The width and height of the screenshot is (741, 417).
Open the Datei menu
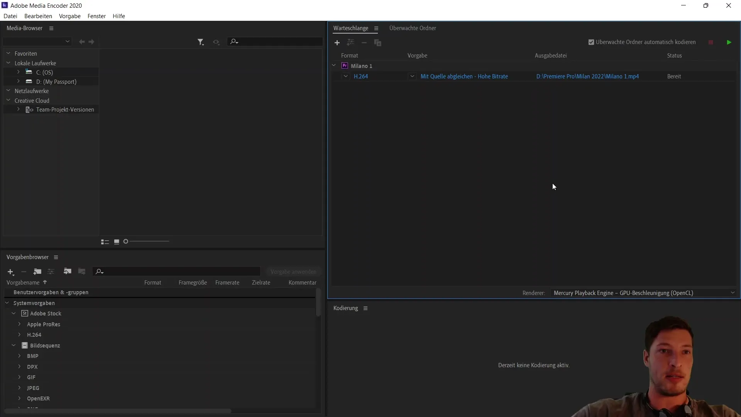click(x=10, y=16)
